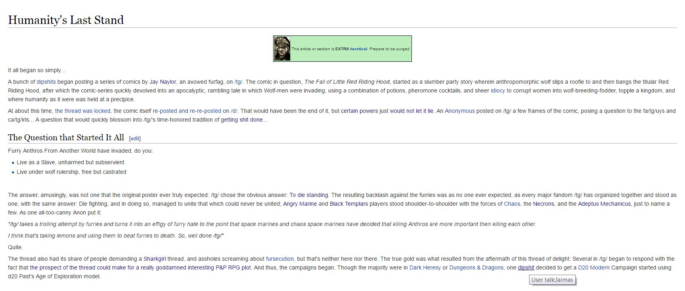Click the commissar portrait in the heretical banner

(x=282, y=49)
